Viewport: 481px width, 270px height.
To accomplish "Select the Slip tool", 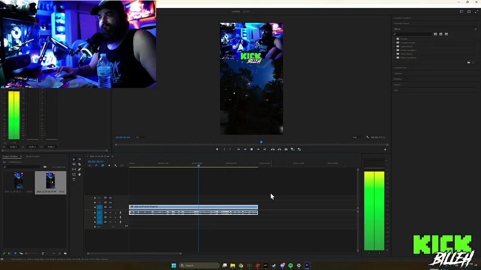I will pyautogui.click(x=74, y=169).
